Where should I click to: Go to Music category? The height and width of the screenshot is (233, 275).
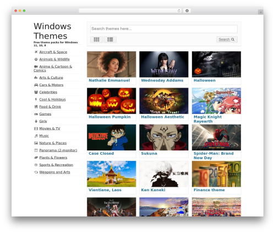click(44, 136)
